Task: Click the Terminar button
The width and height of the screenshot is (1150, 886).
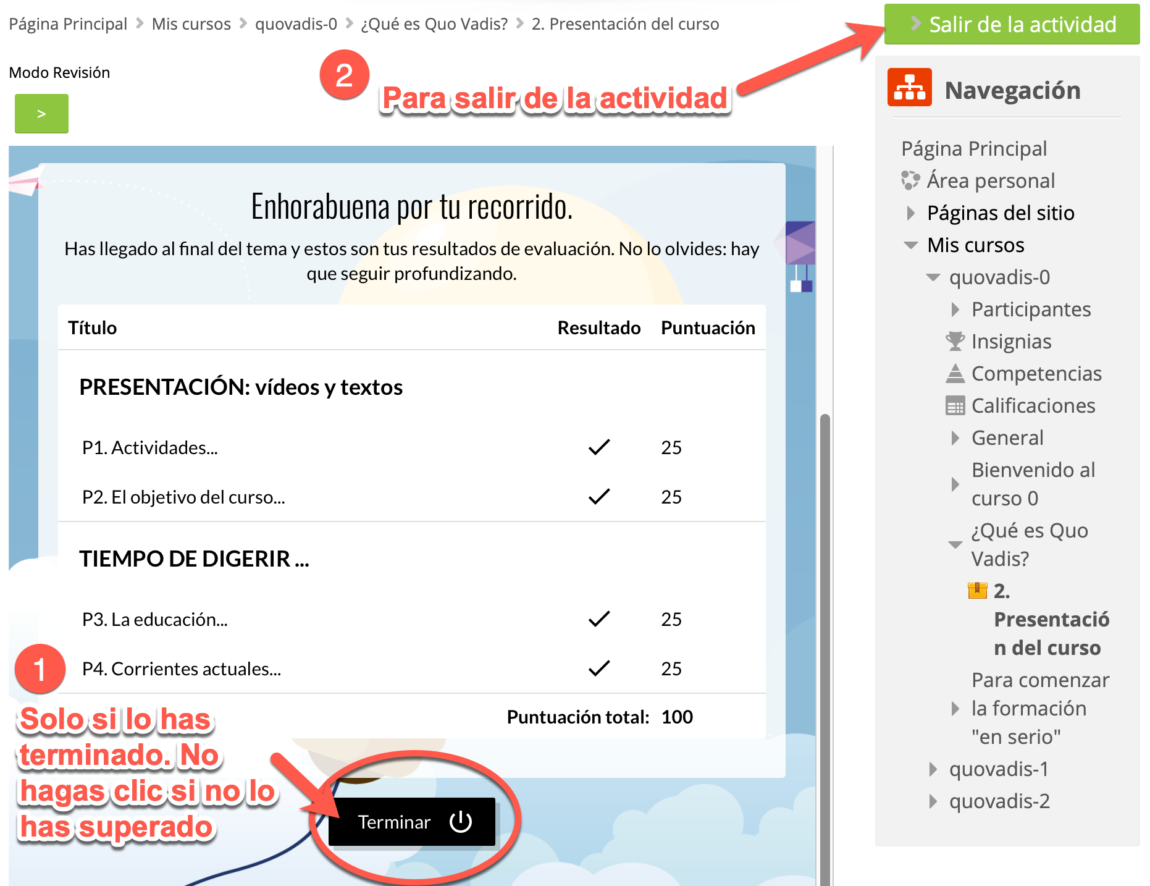Action: coord(412,822)
